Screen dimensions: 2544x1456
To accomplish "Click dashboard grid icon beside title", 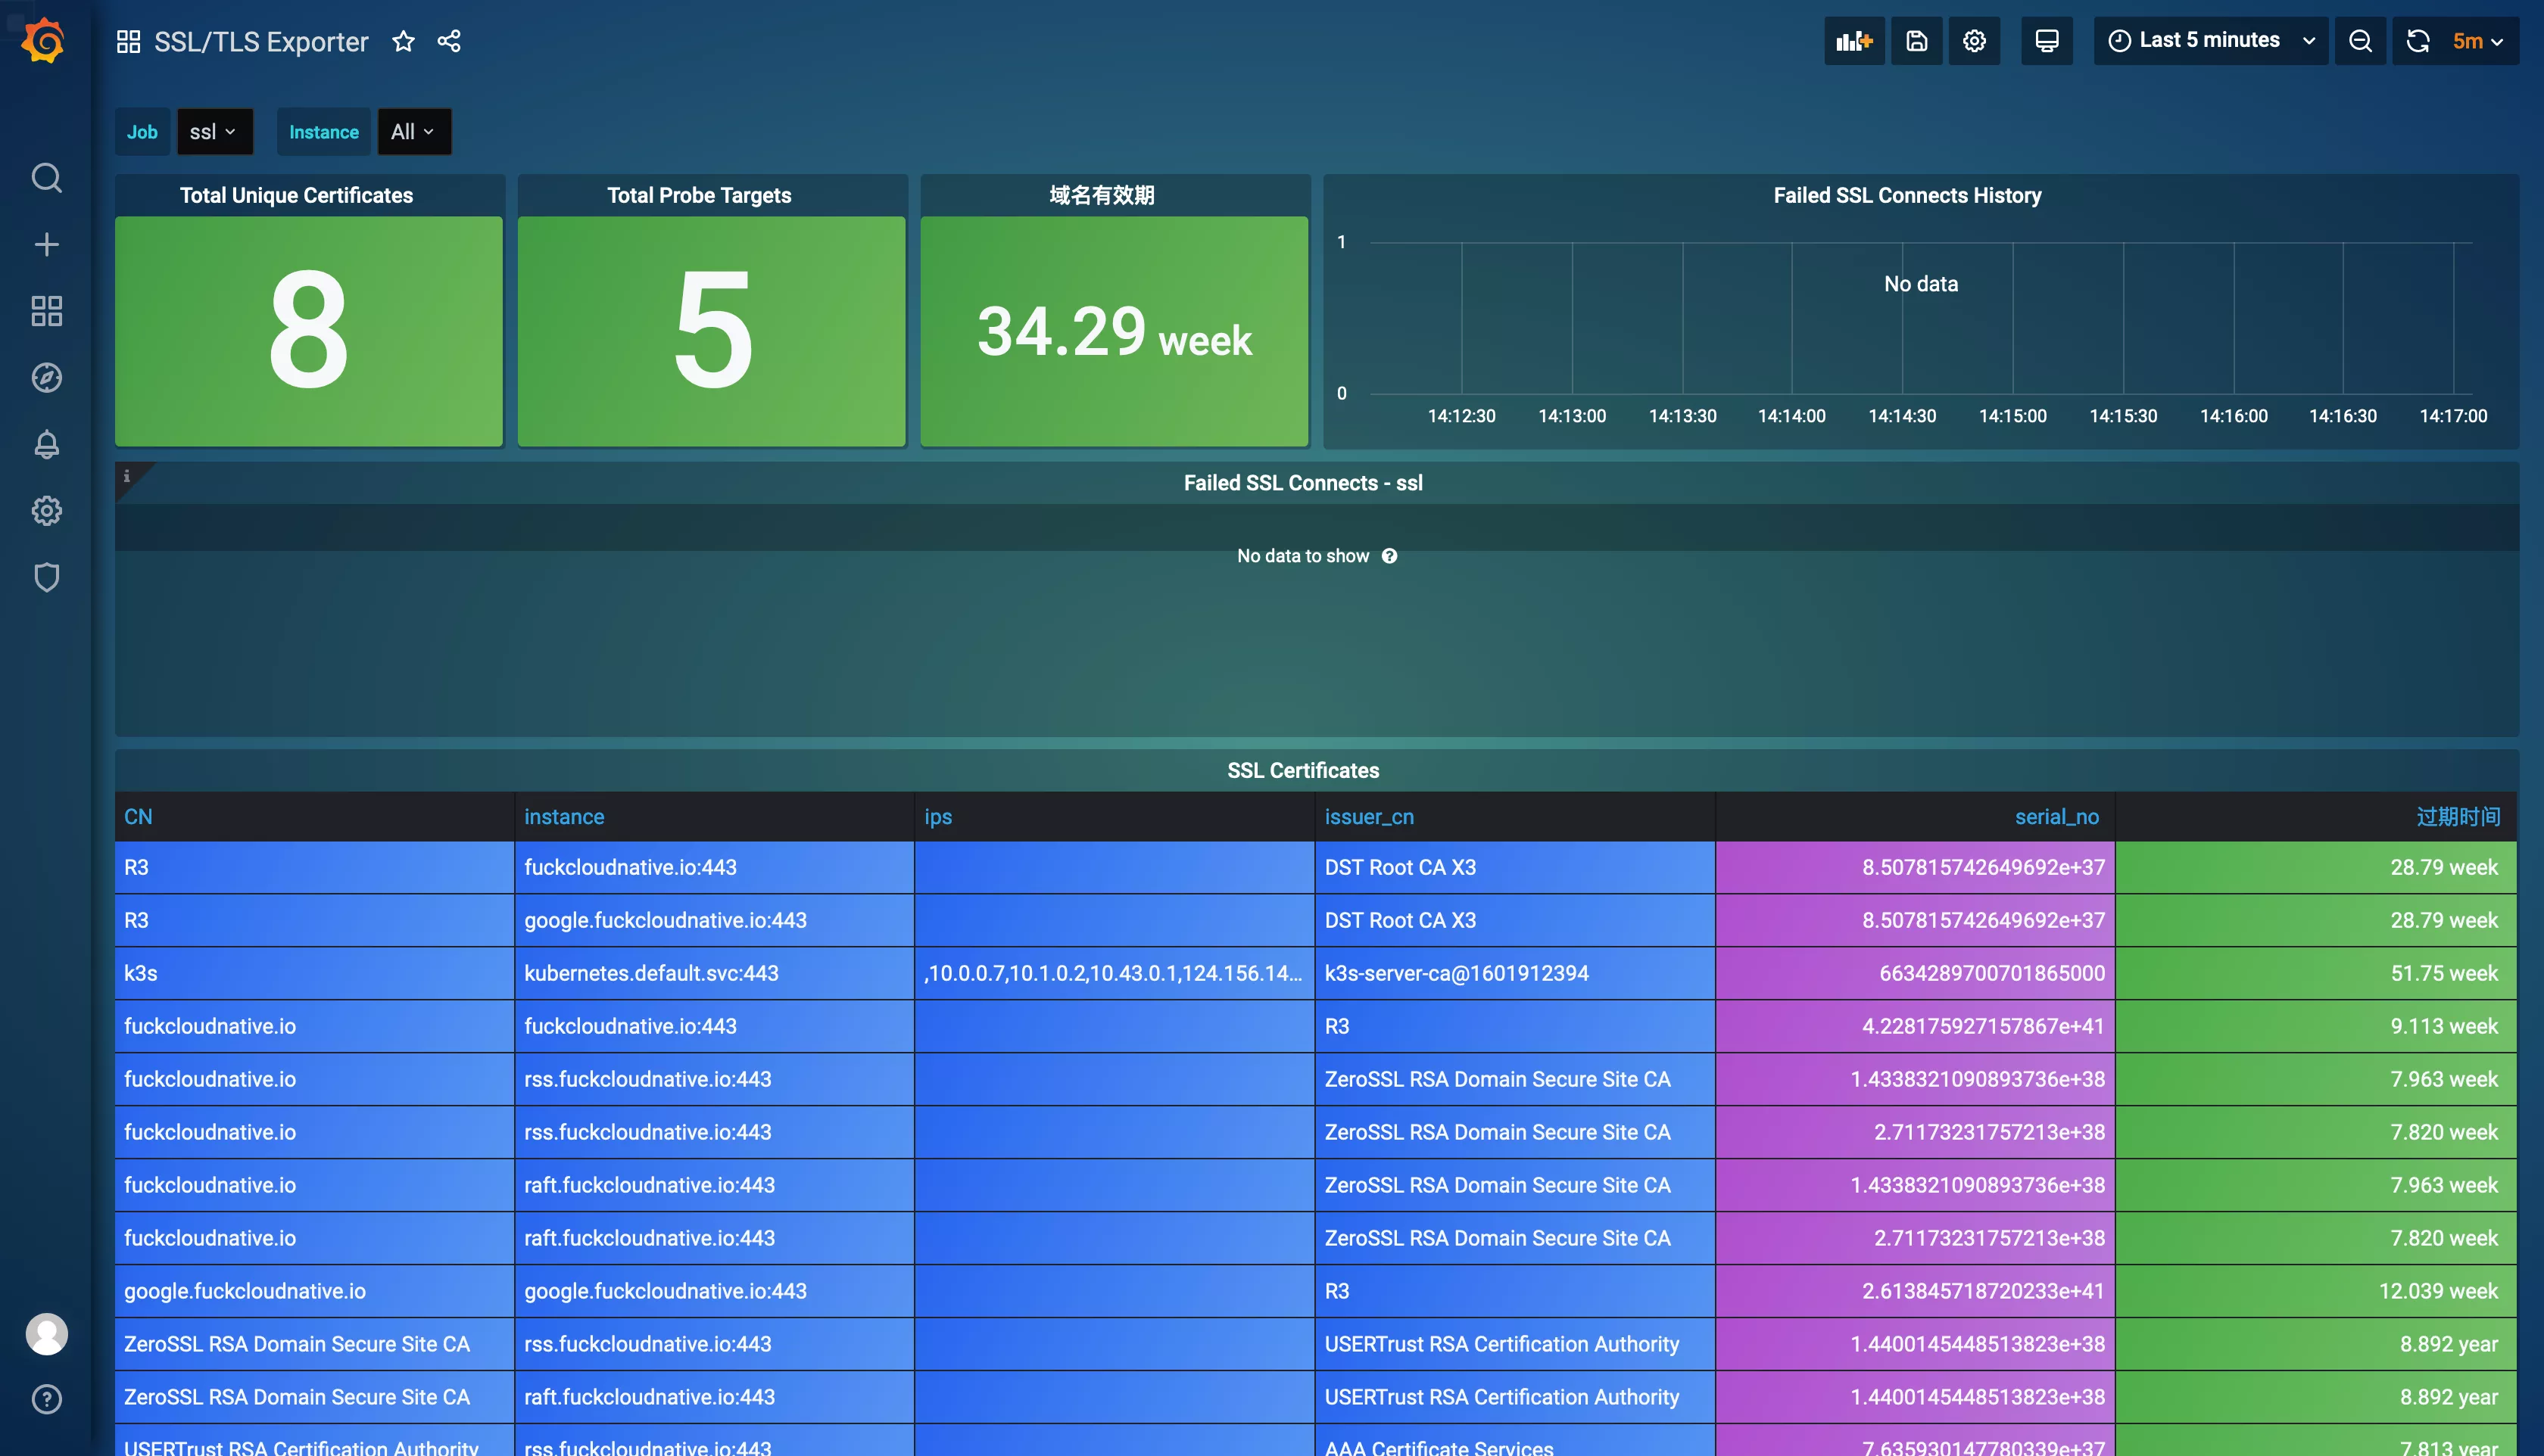I will click(x=128, y=41).
